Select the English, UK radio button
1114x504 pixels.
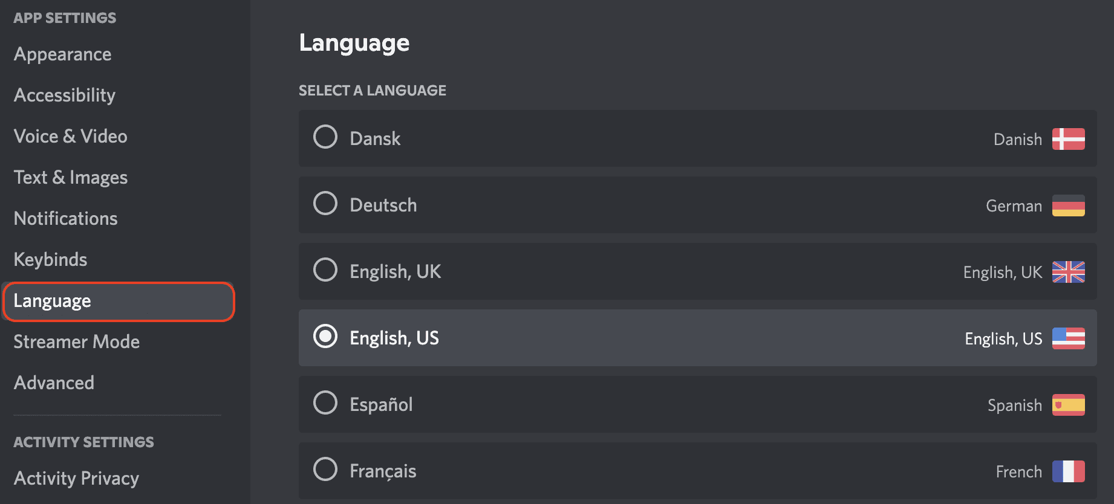pyautogui.click(x=325, y=270)
